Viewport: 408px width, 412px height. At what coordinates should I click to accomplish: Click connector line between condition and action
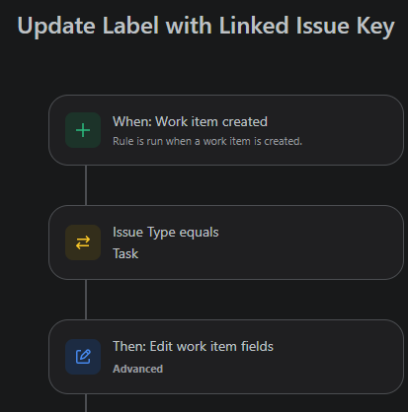(86, 300)
